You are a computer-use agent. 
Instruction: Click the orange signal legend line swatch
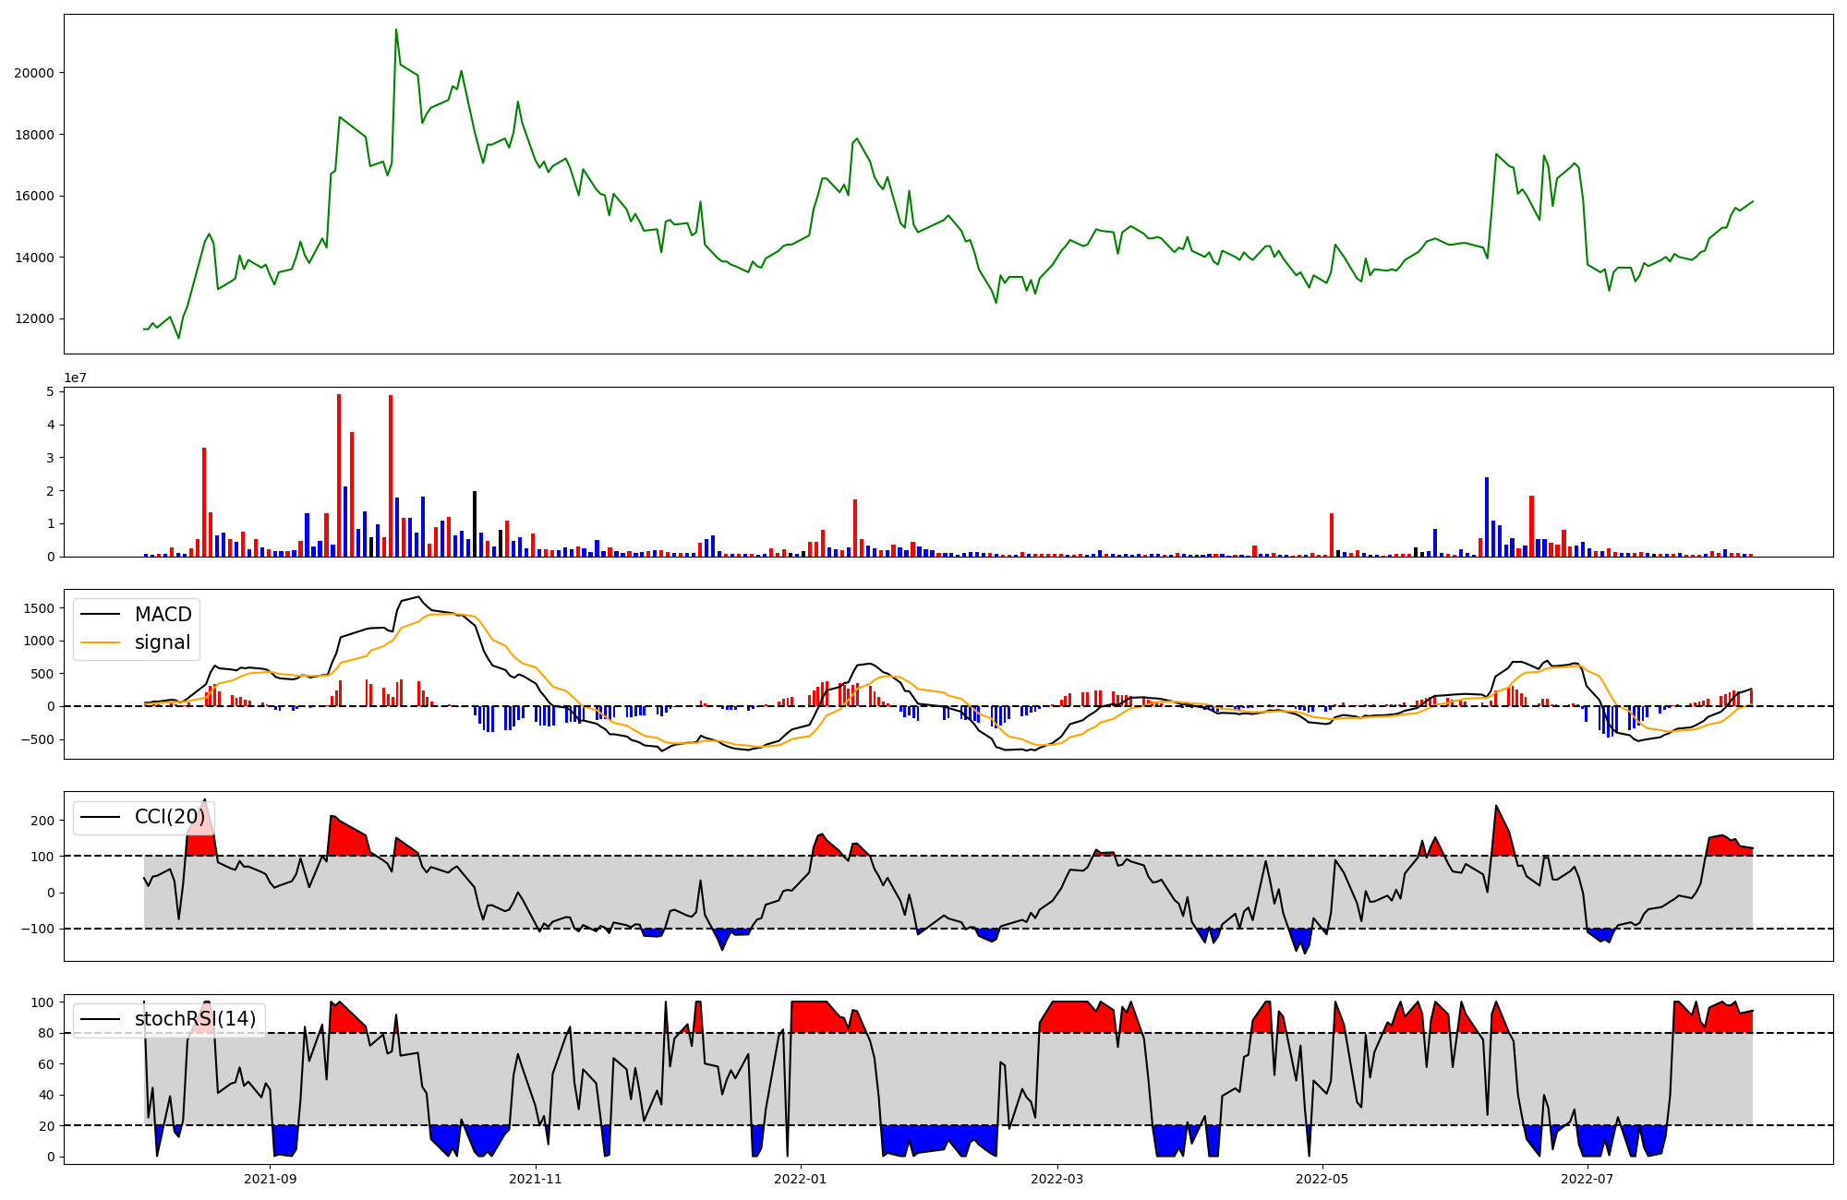point(101,642)
